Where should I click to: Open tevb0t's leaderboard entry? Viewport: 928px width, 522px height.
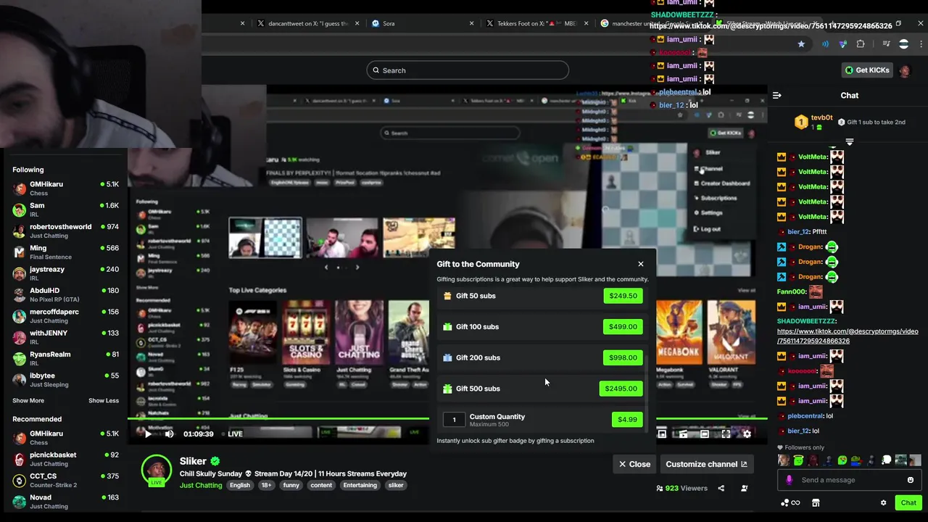point(813,122)
